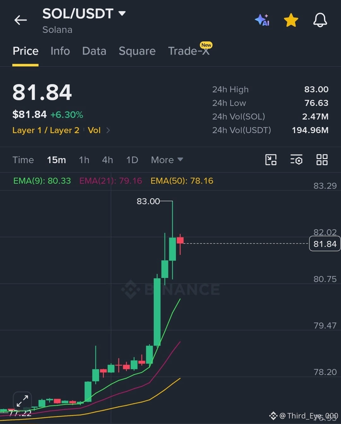Go back using the arrow icon
Screen dimensions: 341x424
[21, 20]
